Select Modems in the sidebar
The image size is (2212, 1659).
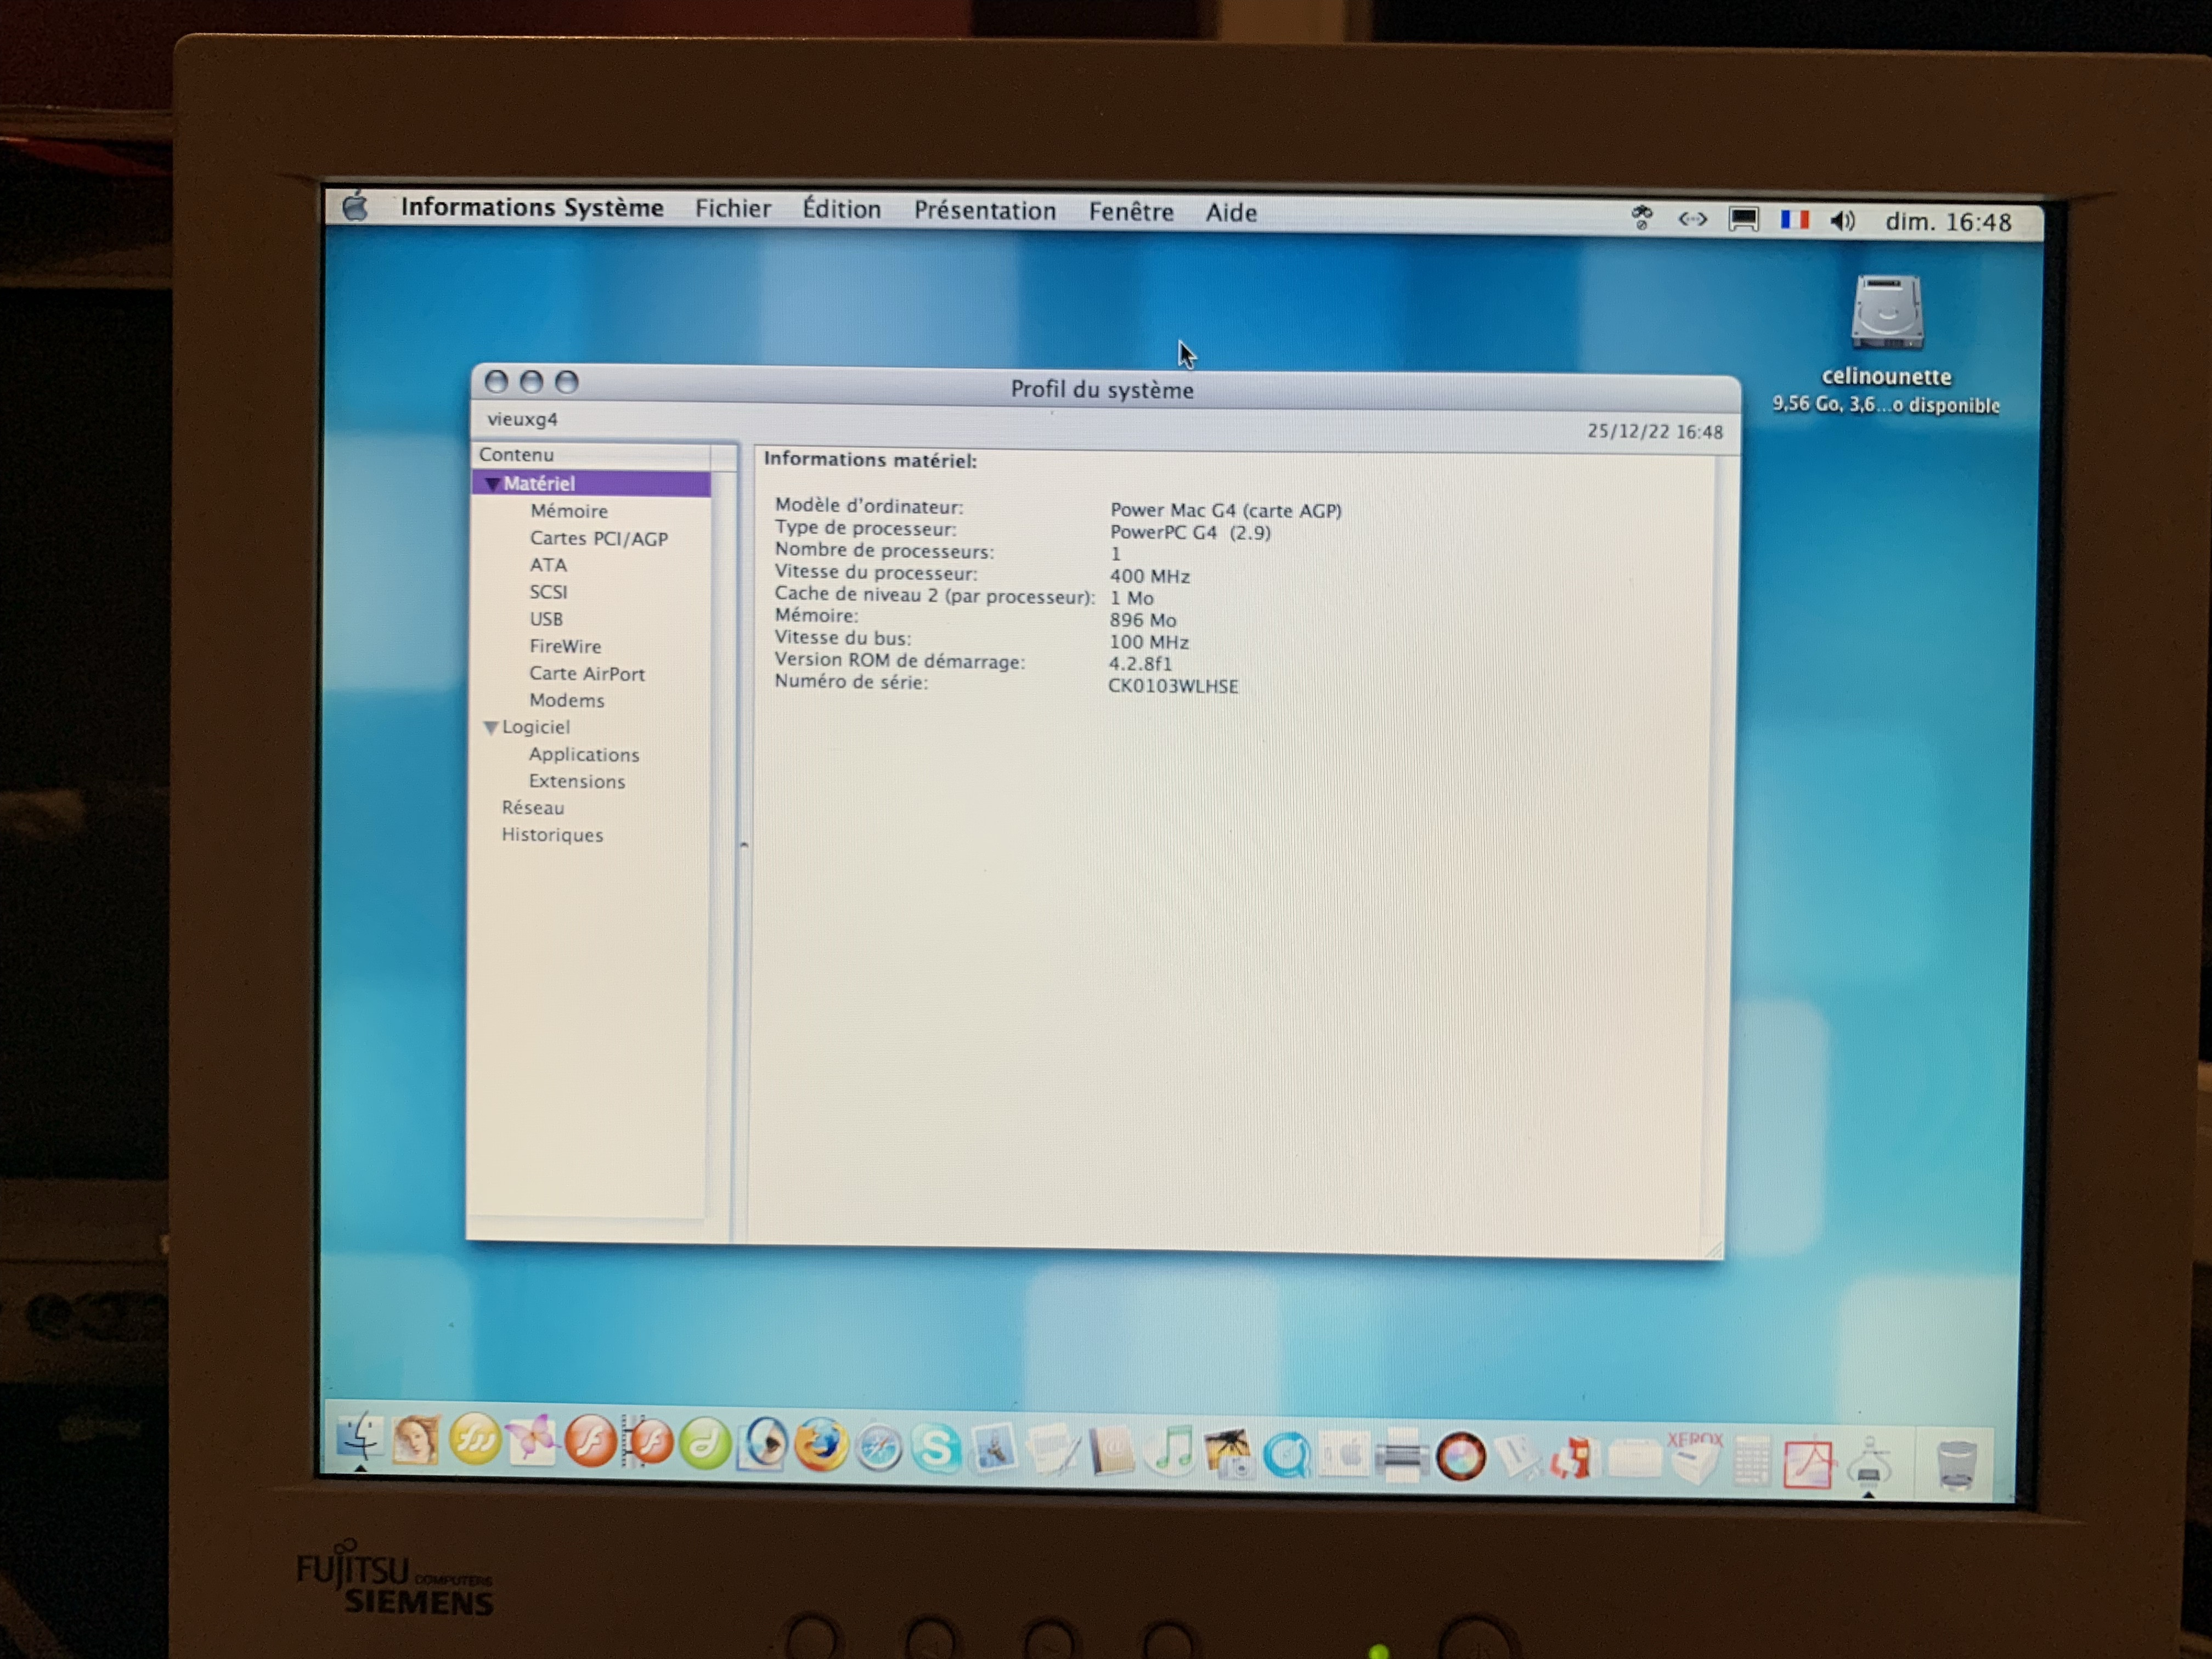pos(566,700)
